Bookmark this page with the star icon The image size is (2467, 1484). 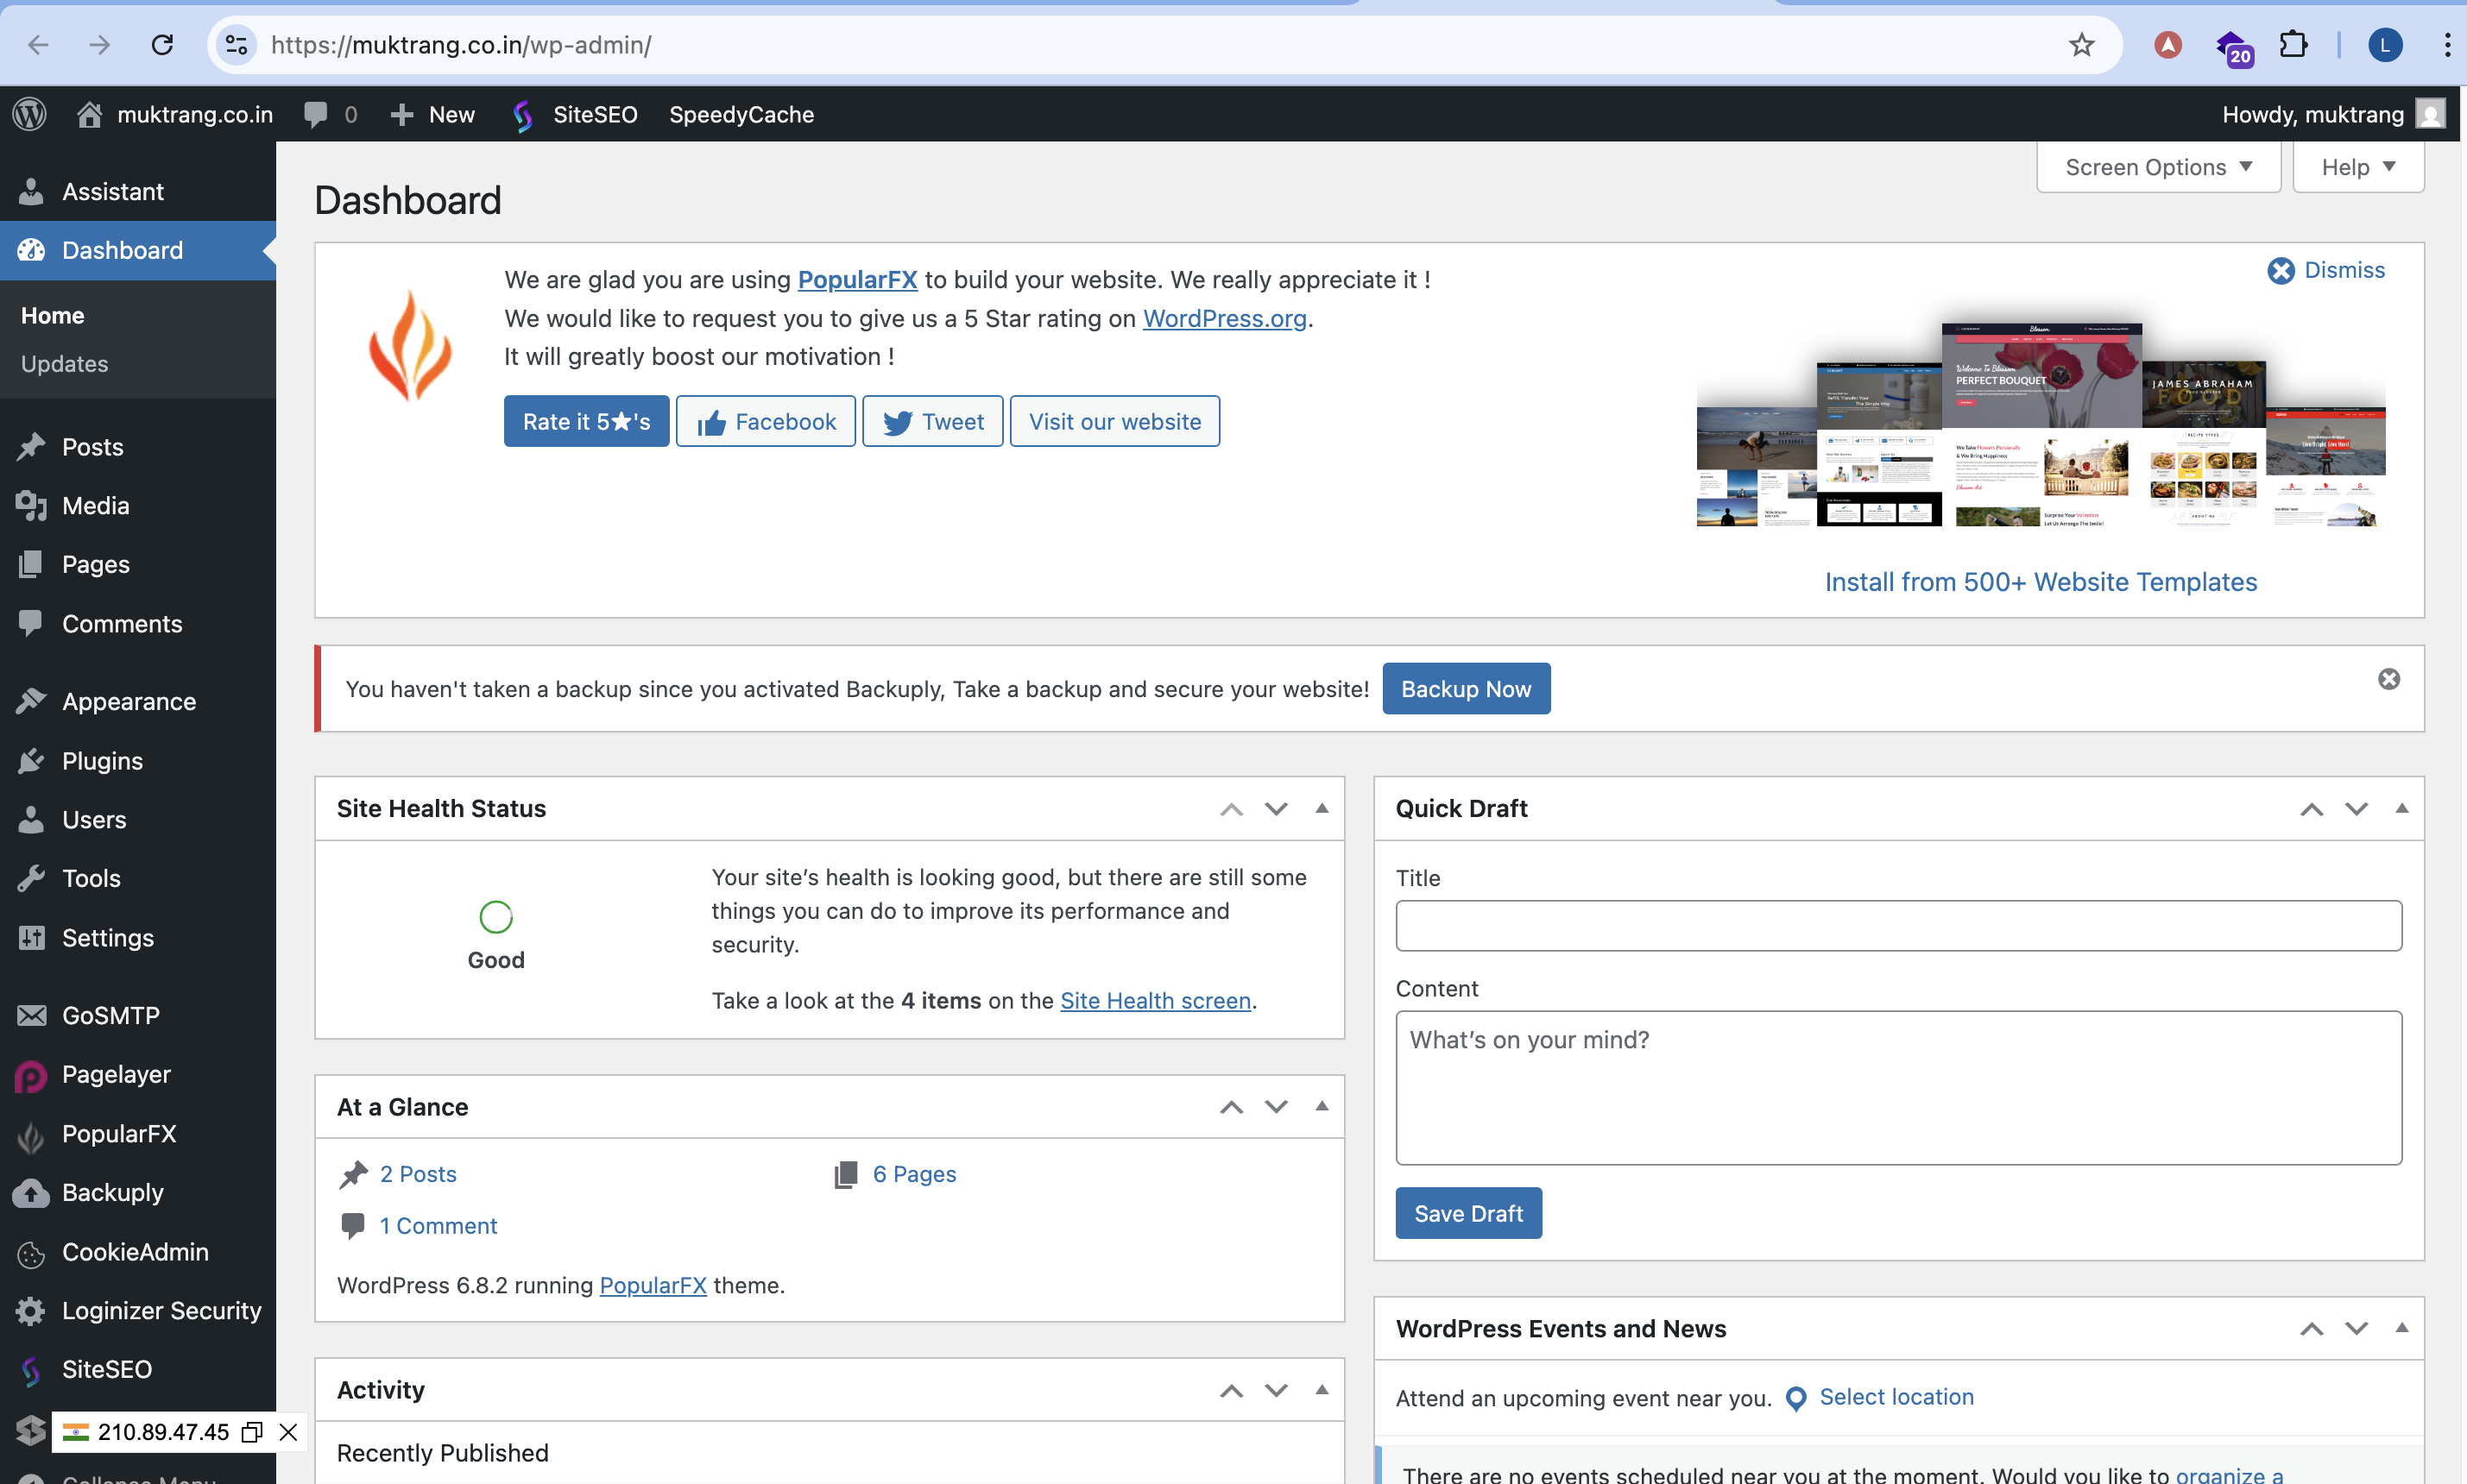point(2081,45)
